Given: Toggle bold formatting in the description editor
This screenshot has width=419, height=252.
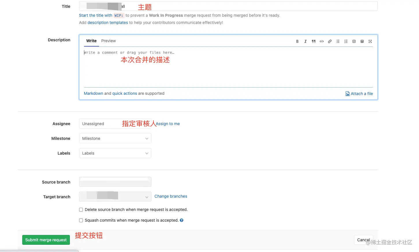Looking at the screenshot, I should point(297,41).
